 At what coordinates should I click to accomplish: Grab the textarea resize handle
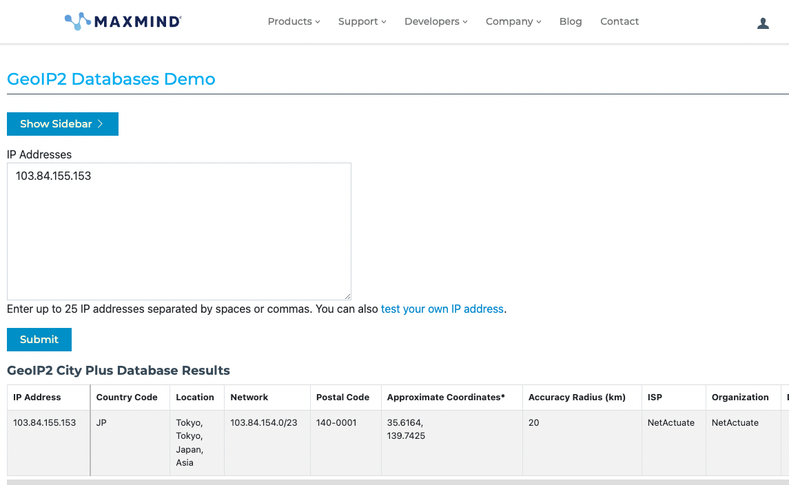(x=347, y=296)
